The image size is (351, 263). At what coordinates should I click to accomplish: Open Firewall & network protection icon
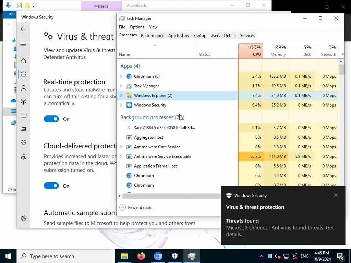(24, 102)
